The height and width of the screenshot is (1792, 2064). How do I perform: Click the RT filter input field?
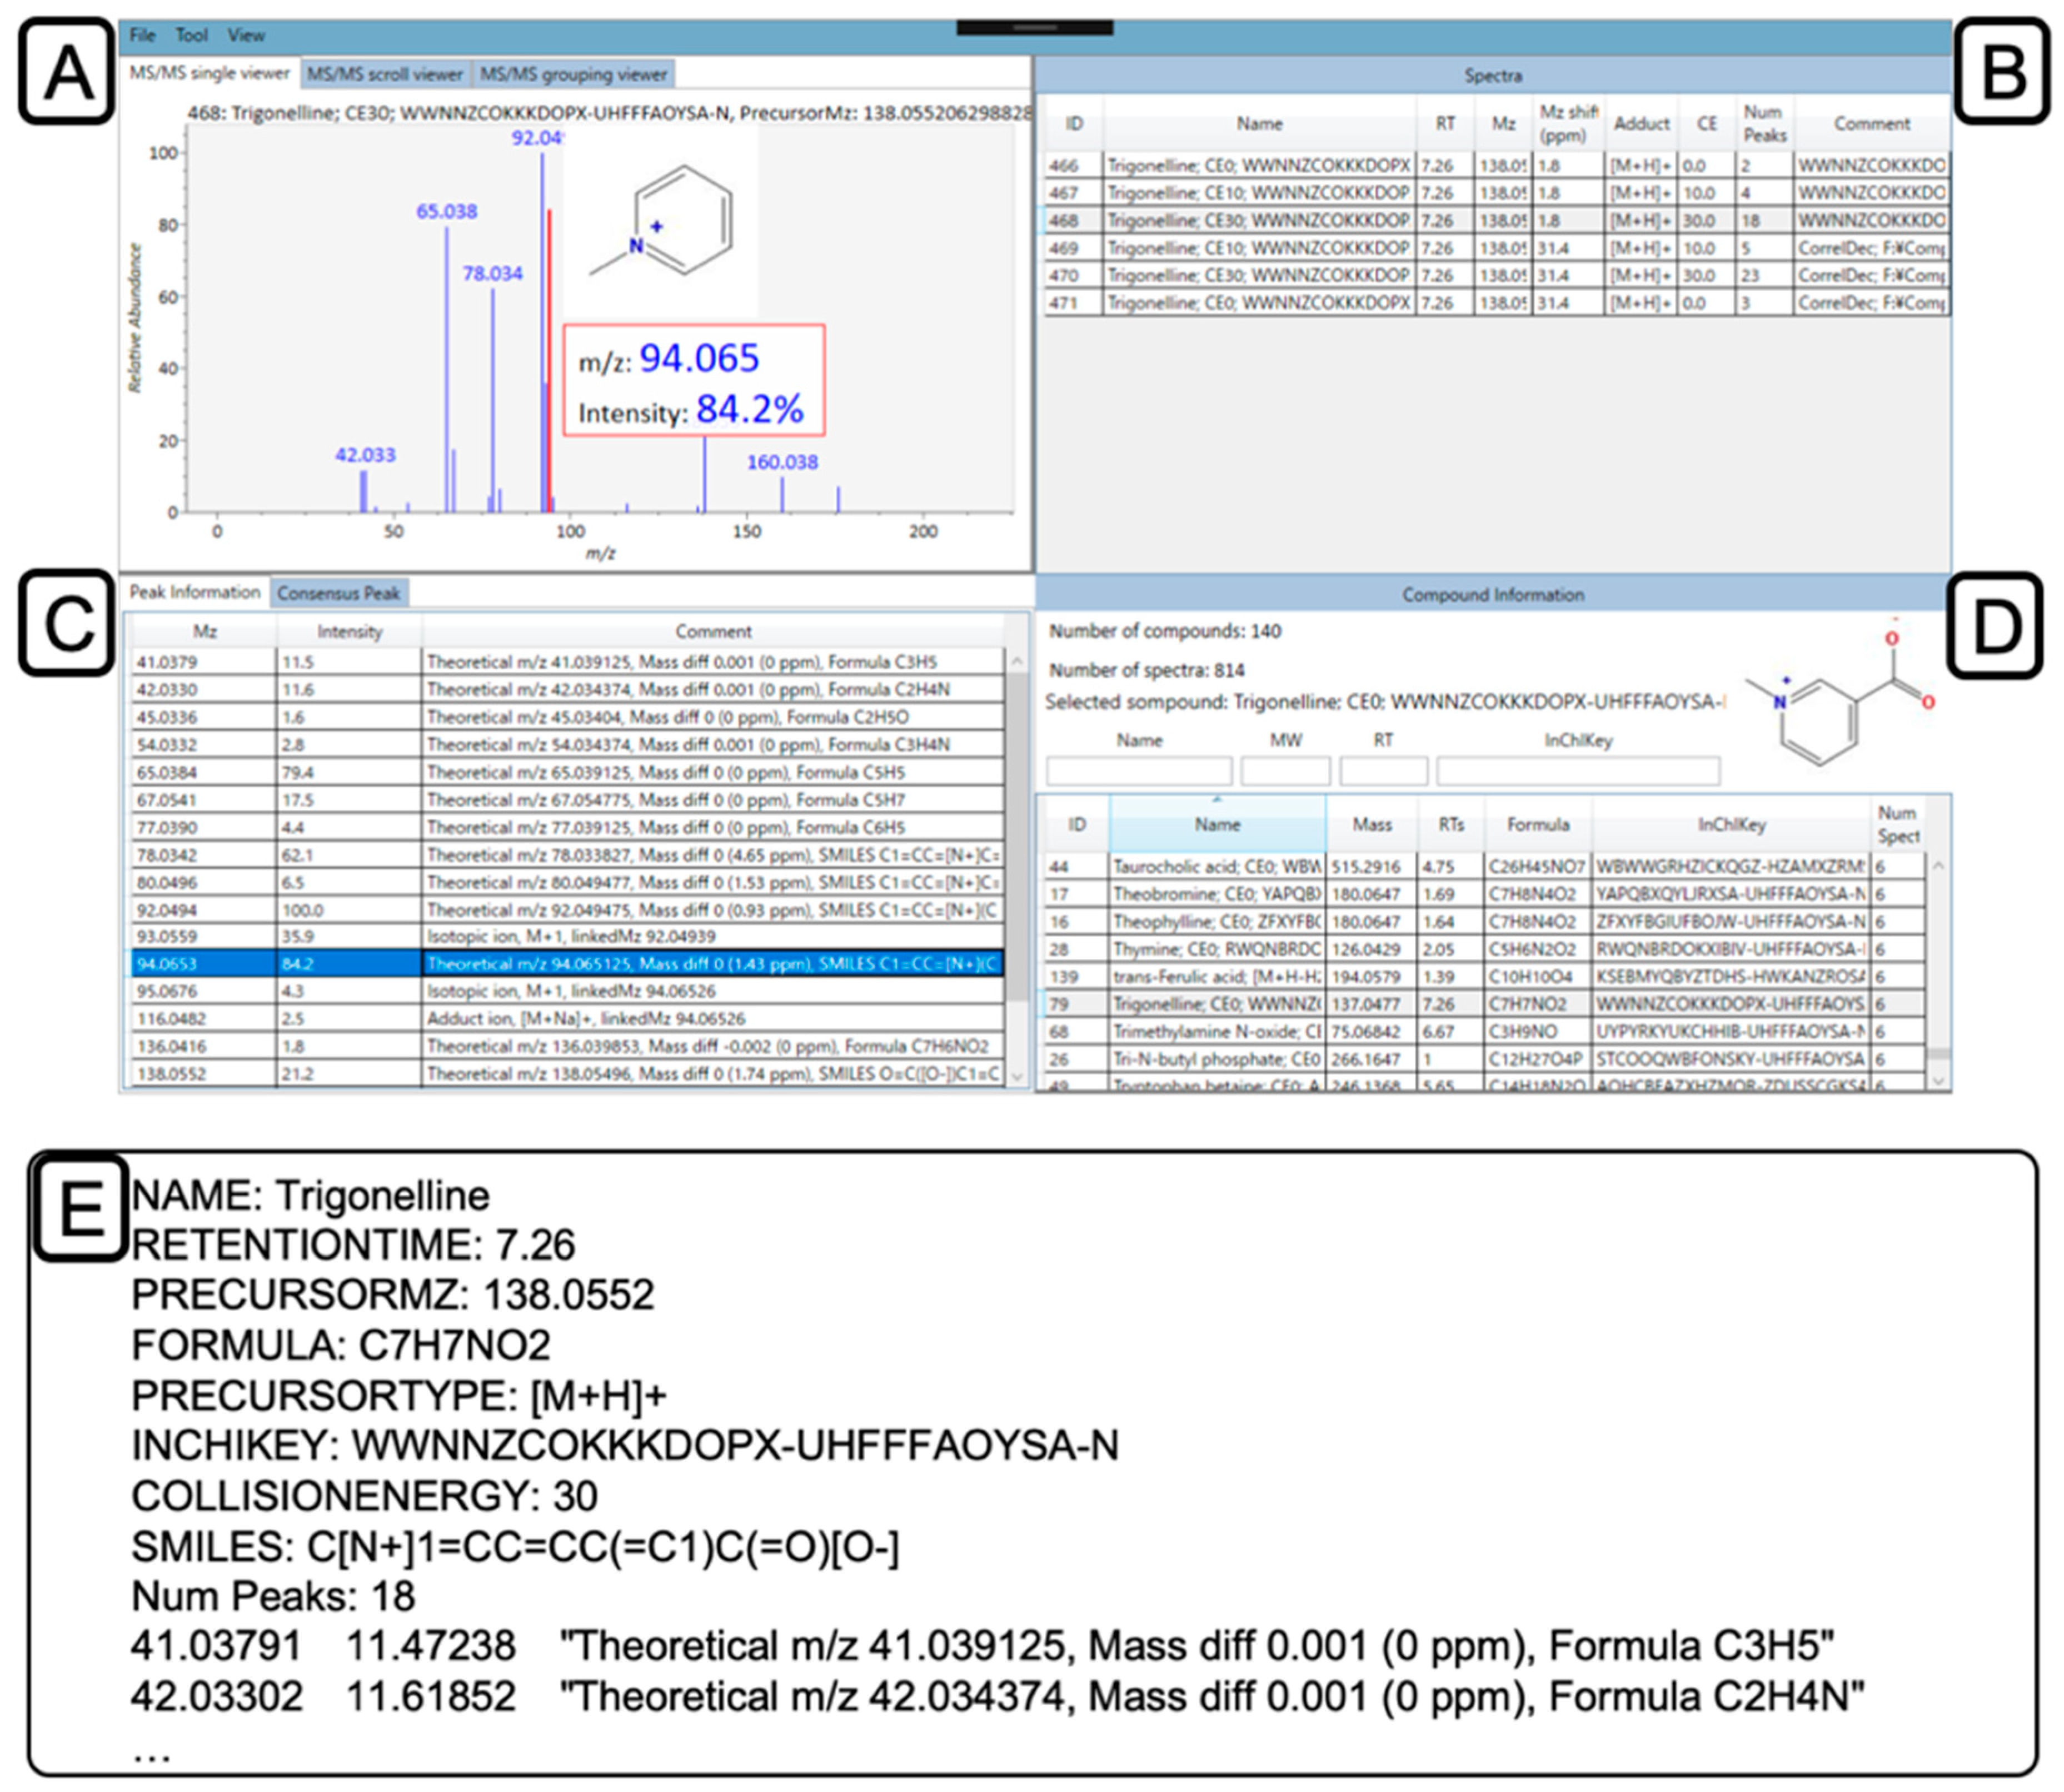[x=1383, y=770]
